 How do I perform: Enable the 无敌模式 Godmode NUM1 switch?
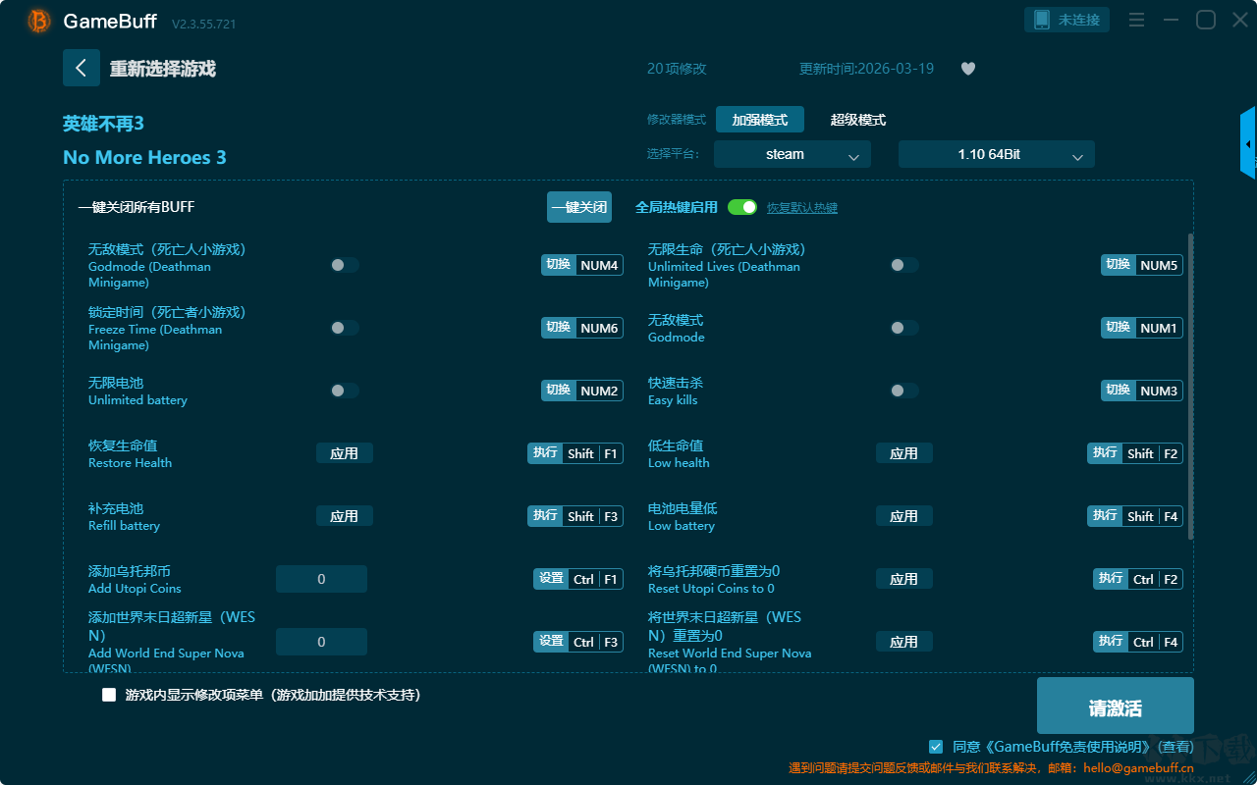click(x=904, y=328)
